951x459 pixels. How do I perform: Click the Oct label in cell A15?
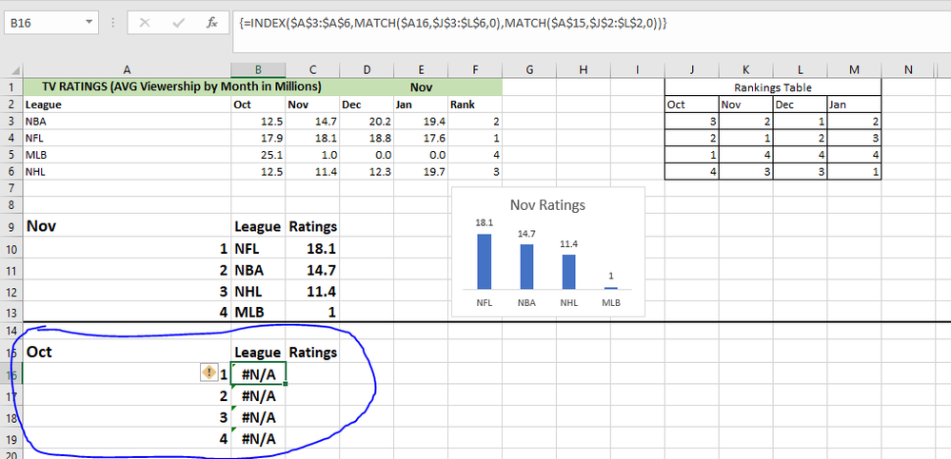pos(127,352)
